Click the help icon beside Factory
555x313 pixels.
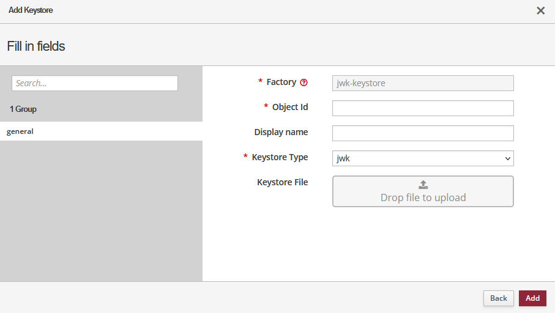point(304,83)
